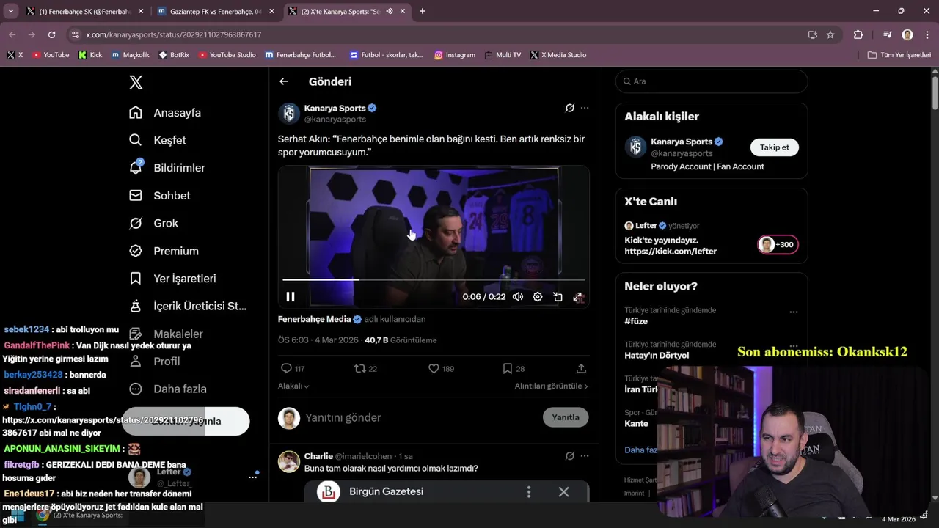Click İçerik Üreticisi Stüdyosu icon
The height and width of the screenshot is (528, 939).
[136, 306]
